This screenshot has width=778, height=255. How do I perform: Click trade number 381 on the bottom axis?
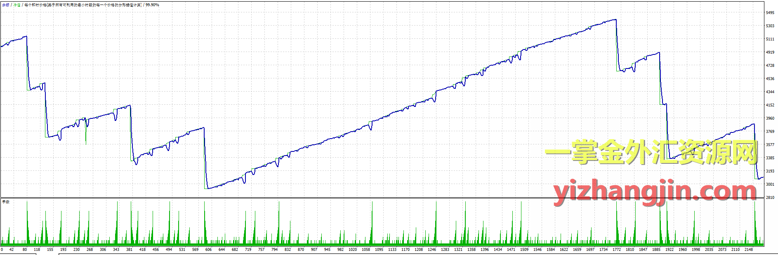point(129,250)
